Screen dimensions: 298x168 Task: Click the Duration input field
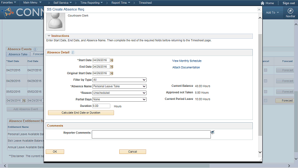tap(101, 106)
